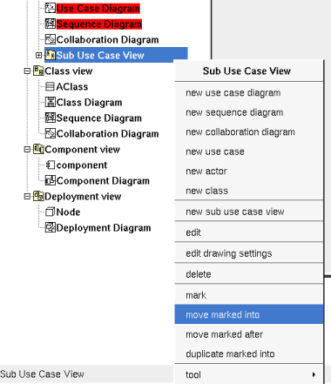The height and width of the screenshot is (384, 331).
Task: Select the red 'Use Case Diagram' tree label
Action: (x=98, y=9)
